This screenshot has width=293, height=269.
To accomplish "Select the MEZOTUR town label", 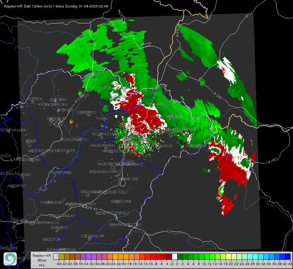I will pyautogui.click(x=52, y=239).
